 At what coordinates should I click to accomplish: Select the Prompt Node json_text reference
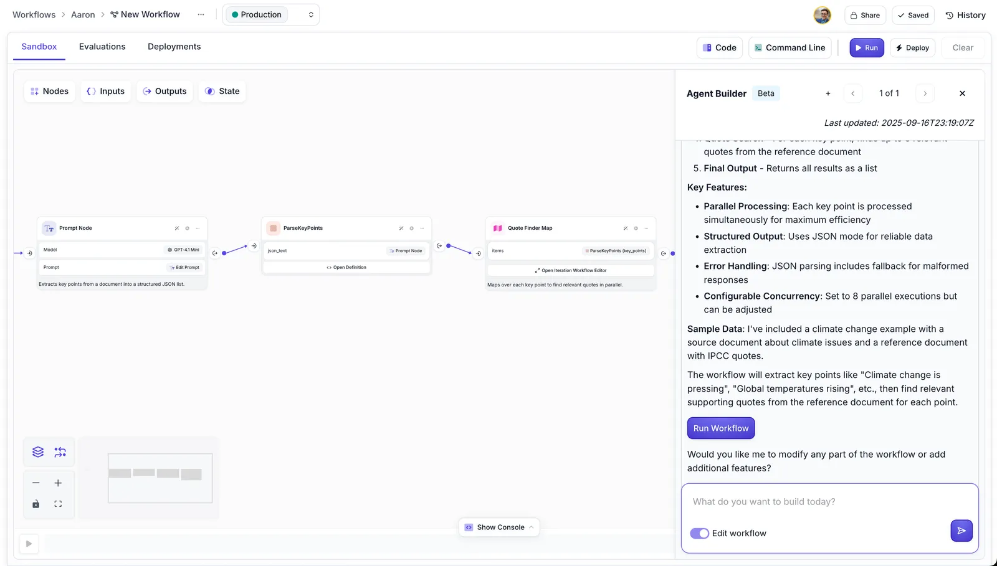click(406, 251)
